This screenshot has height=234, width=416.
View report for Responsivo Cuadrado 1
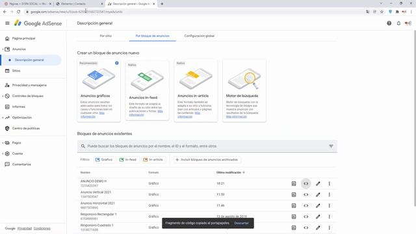click(294, 227)
